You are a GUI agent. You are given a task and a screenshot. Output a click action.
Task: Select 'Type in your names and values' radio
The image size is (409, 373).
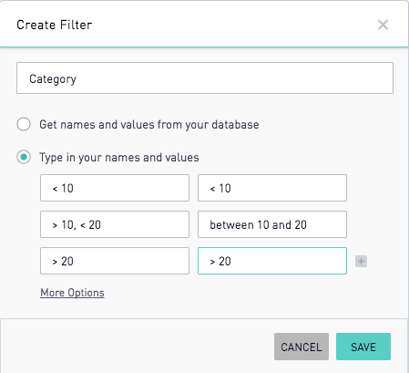[x=24, y=157]
